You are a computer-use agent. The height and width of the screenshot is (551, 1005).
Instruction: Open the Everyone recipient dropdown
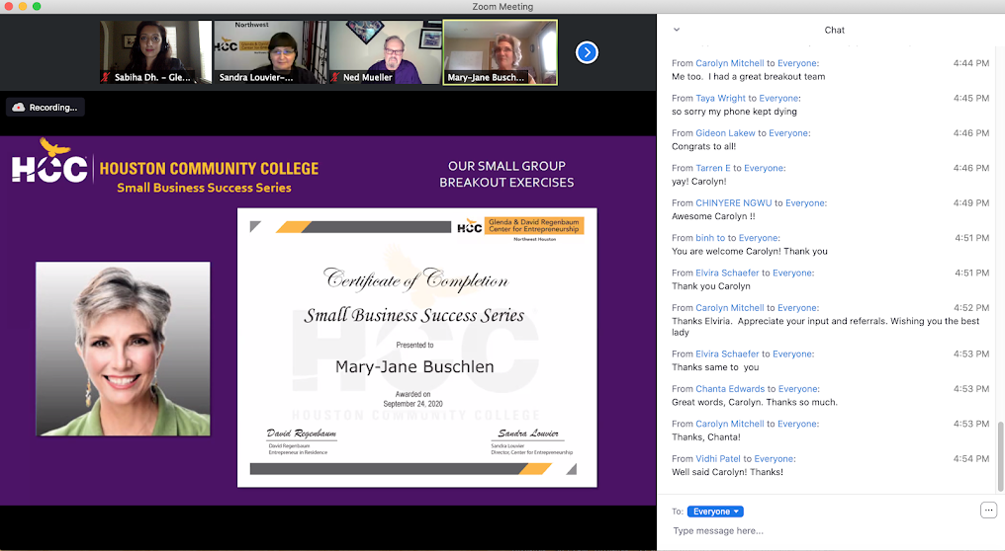(714, 512)
